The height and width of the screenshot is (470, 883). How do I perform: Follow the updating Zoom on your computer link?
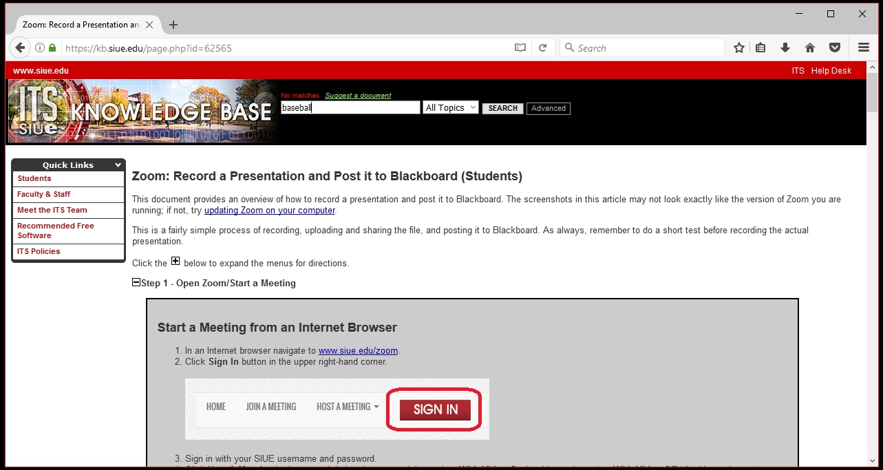[269, 211]
